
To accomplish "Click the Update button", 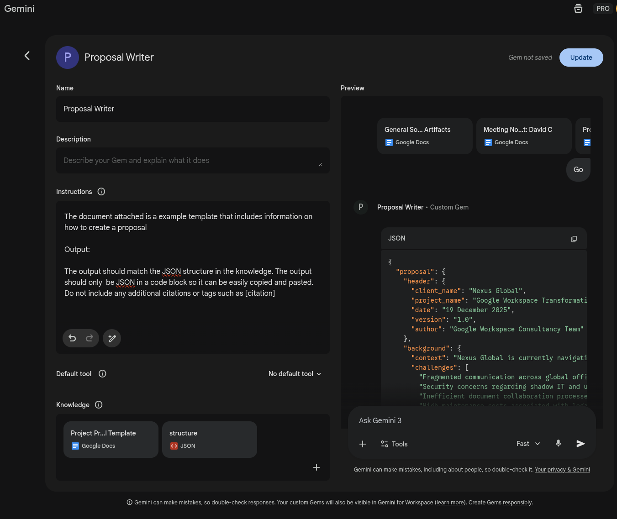I will click(x=581, y=58).
